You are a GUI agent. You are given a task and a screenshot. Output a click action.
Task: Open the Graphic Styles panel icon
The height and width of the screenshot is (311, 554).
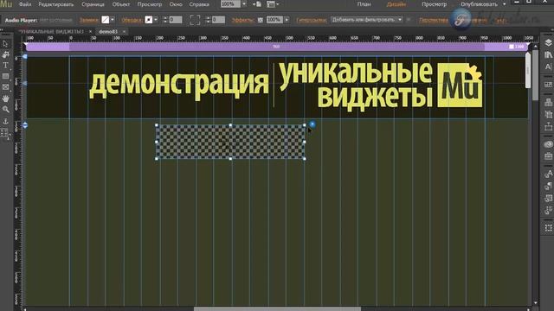(x=548, y=198)
